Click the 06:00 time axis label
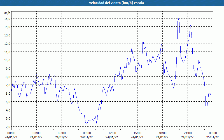224x140 pixels. click(62, 133)
